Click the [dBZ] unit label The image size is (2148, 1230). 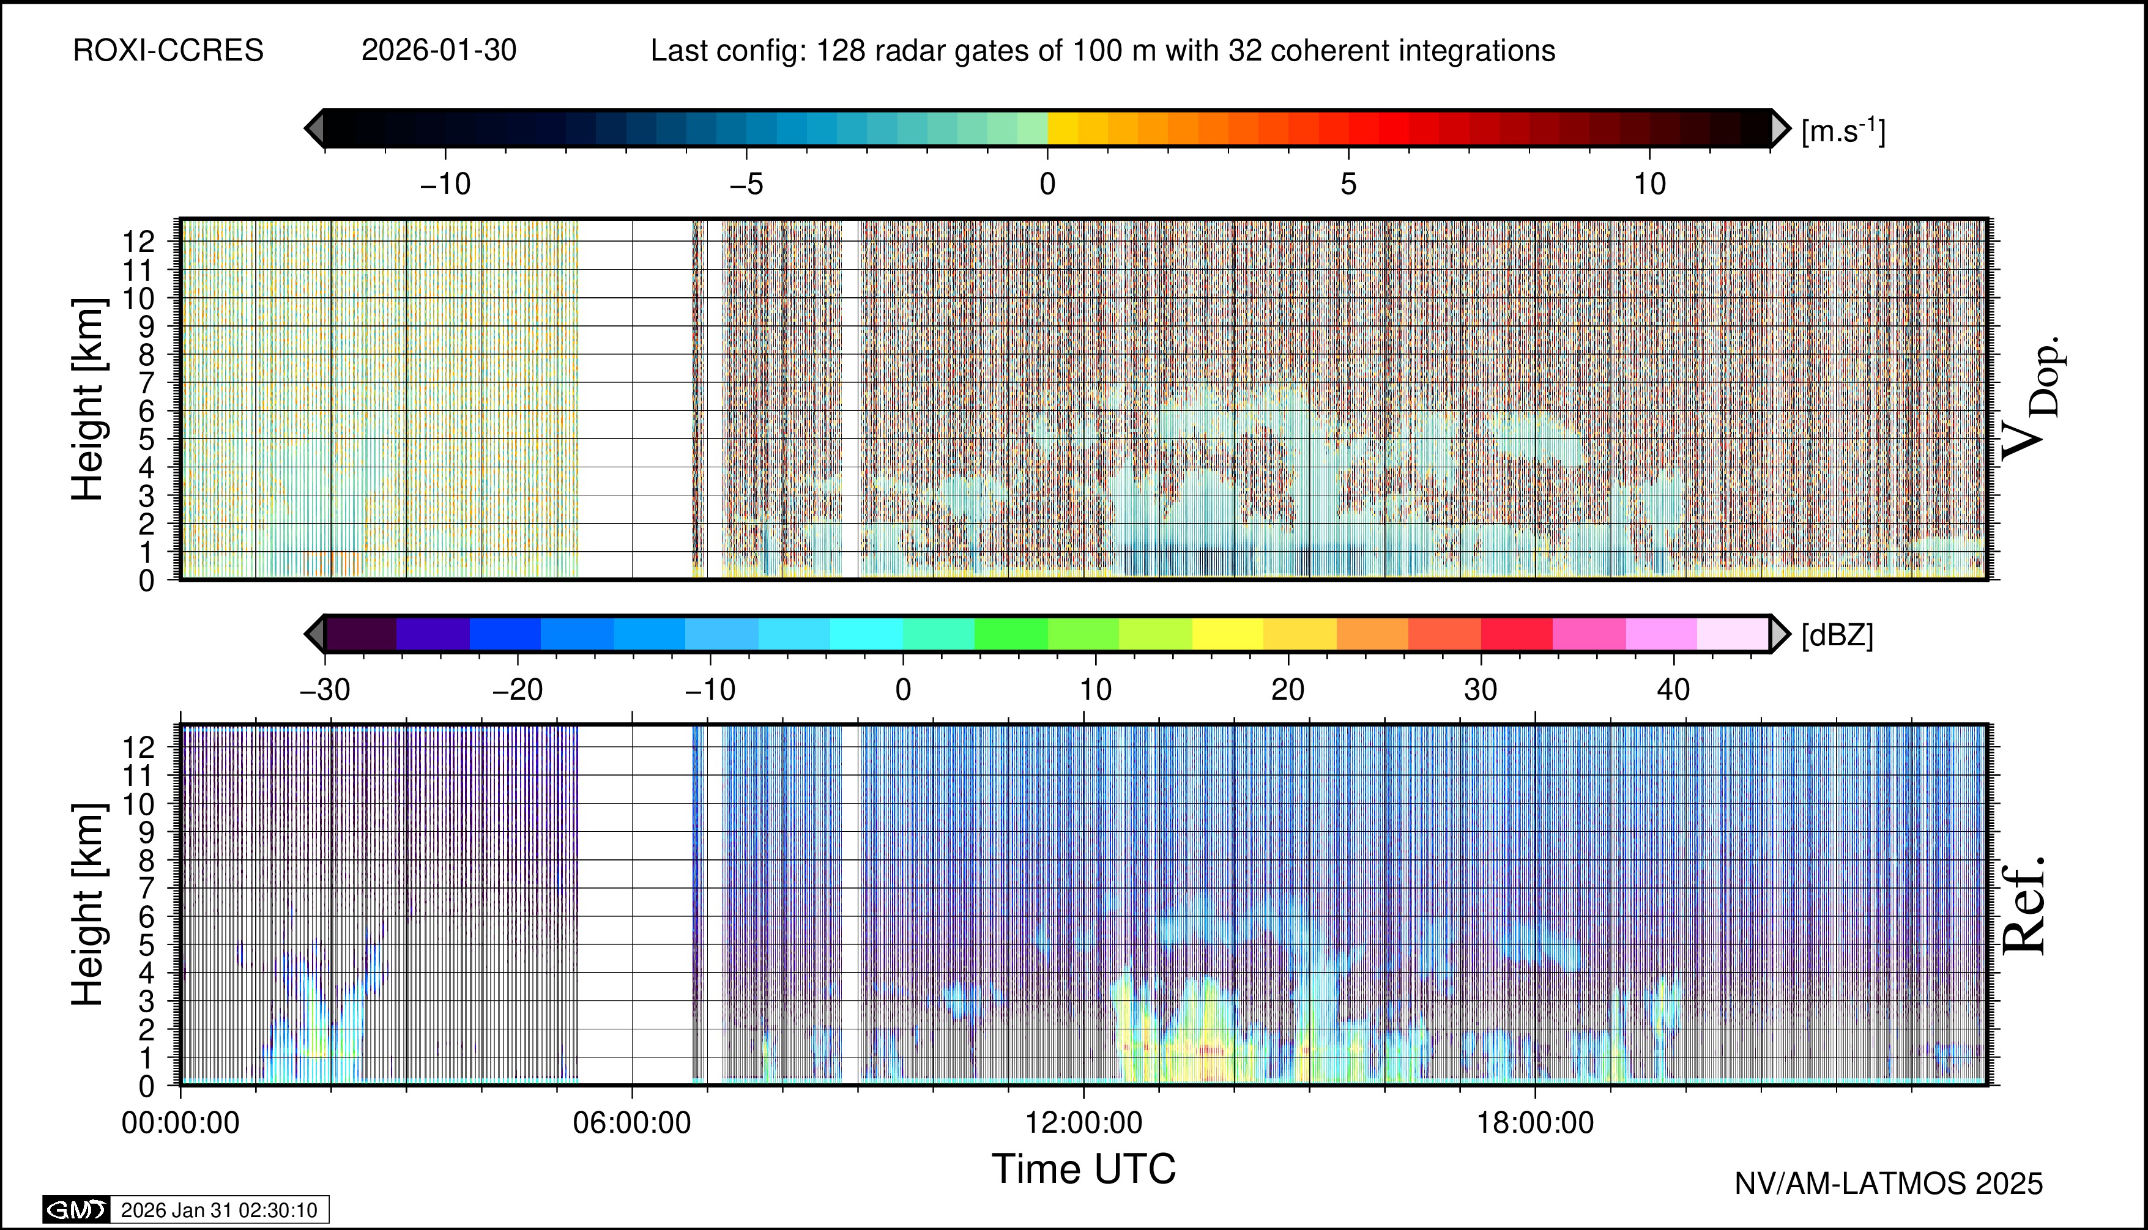[x=1837, y=635]
